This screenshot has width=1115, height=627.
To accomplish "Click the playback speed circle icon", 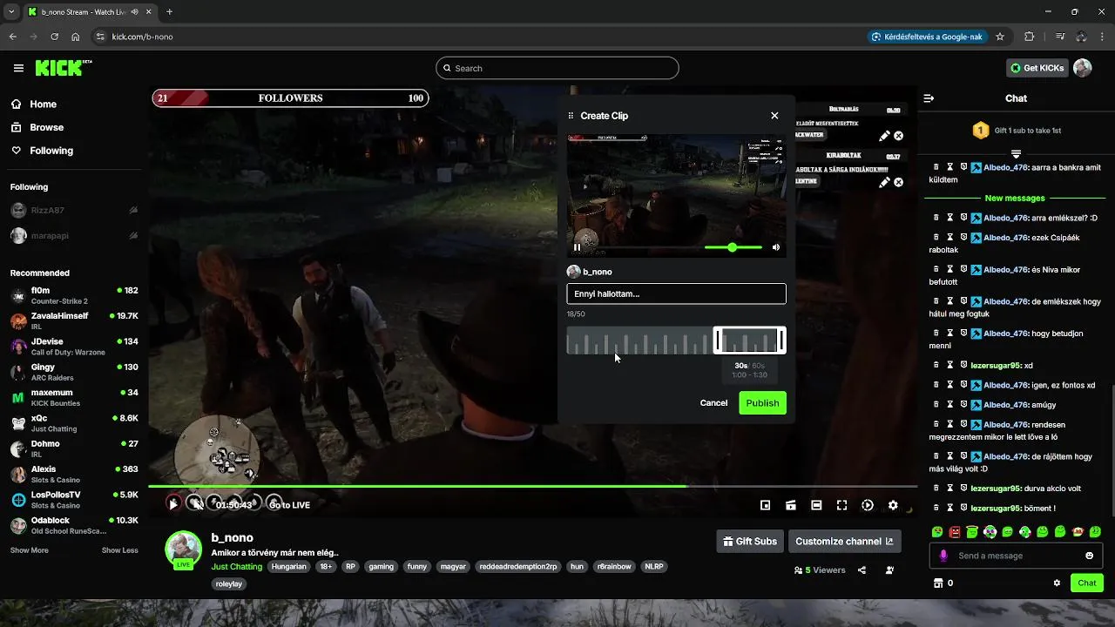I will (x=868, y=505).
